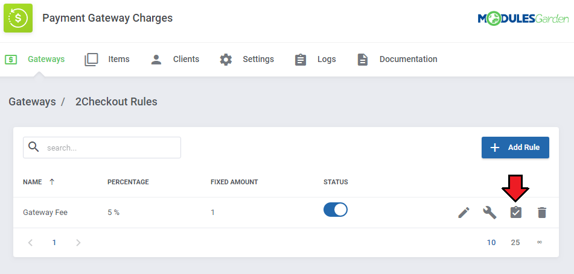Click the Clients tab person icon
This screenshot has height=274, width=574.
pyautogui.click(x=156, y=60)
